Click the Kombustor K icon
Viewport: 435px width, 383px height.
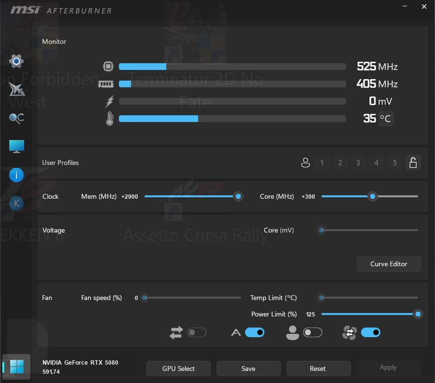tap(16, 204)
